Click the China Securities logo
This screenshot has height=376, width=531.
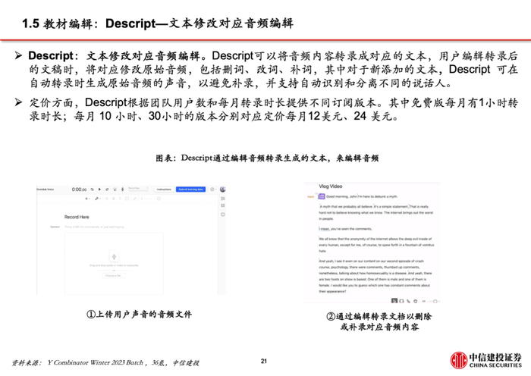coord(486,360)
